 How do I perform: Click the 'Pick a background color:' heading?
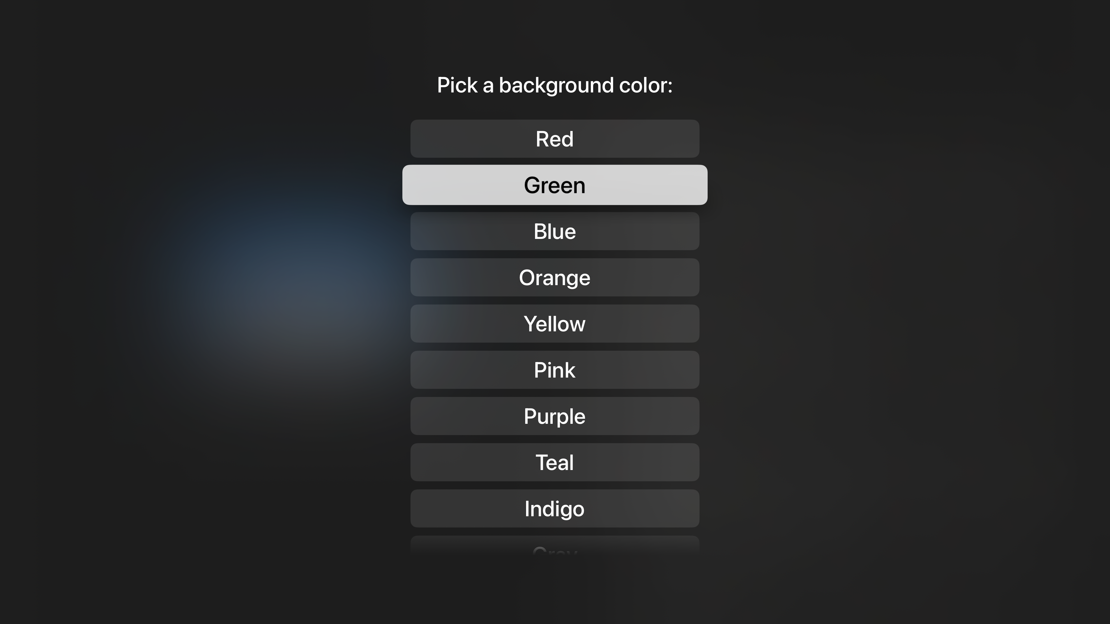point(555,85)
